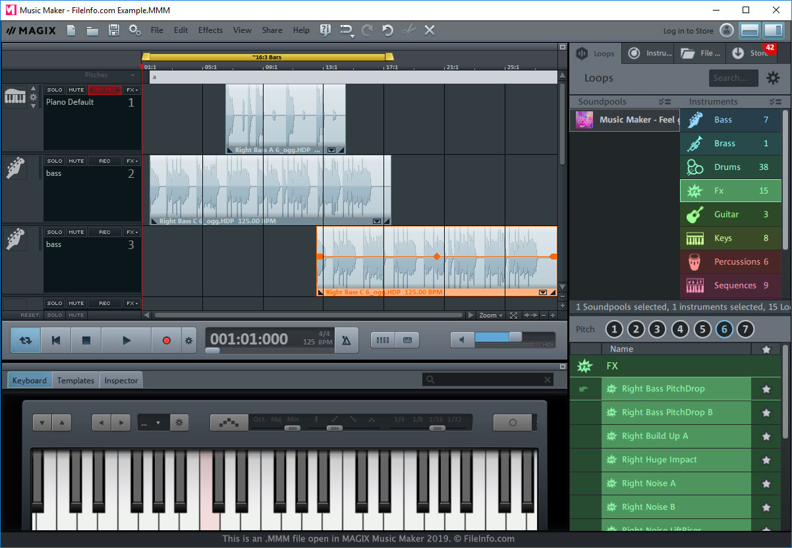Click the user account avatar icon
792x548 pixels.
point(727,30)
